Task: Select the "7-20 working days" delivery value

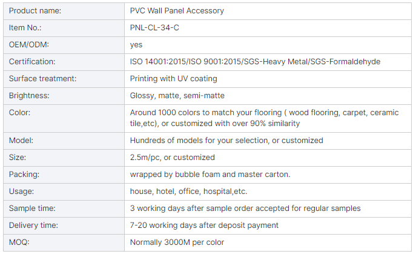Action: click(204, 225)
